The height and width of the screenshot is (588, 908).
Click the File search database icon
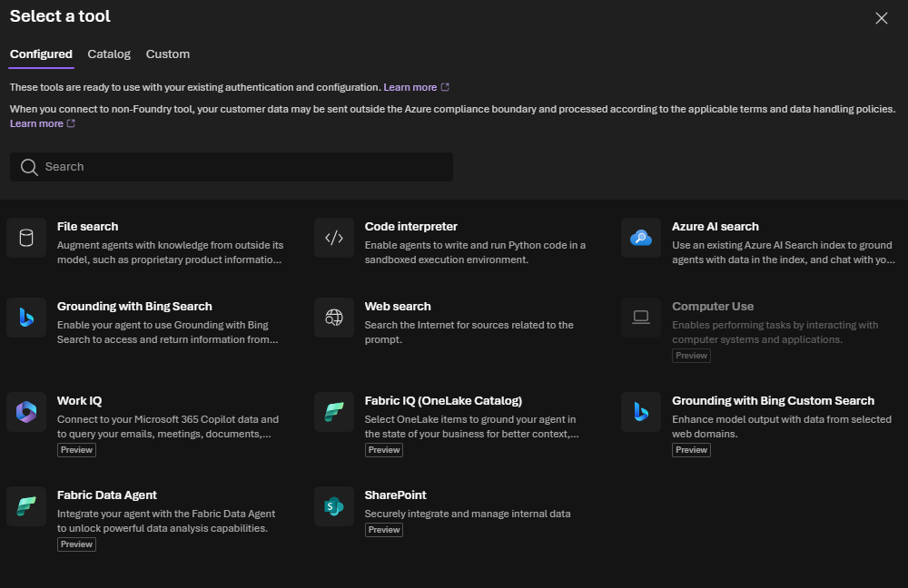tap(26, 238)
